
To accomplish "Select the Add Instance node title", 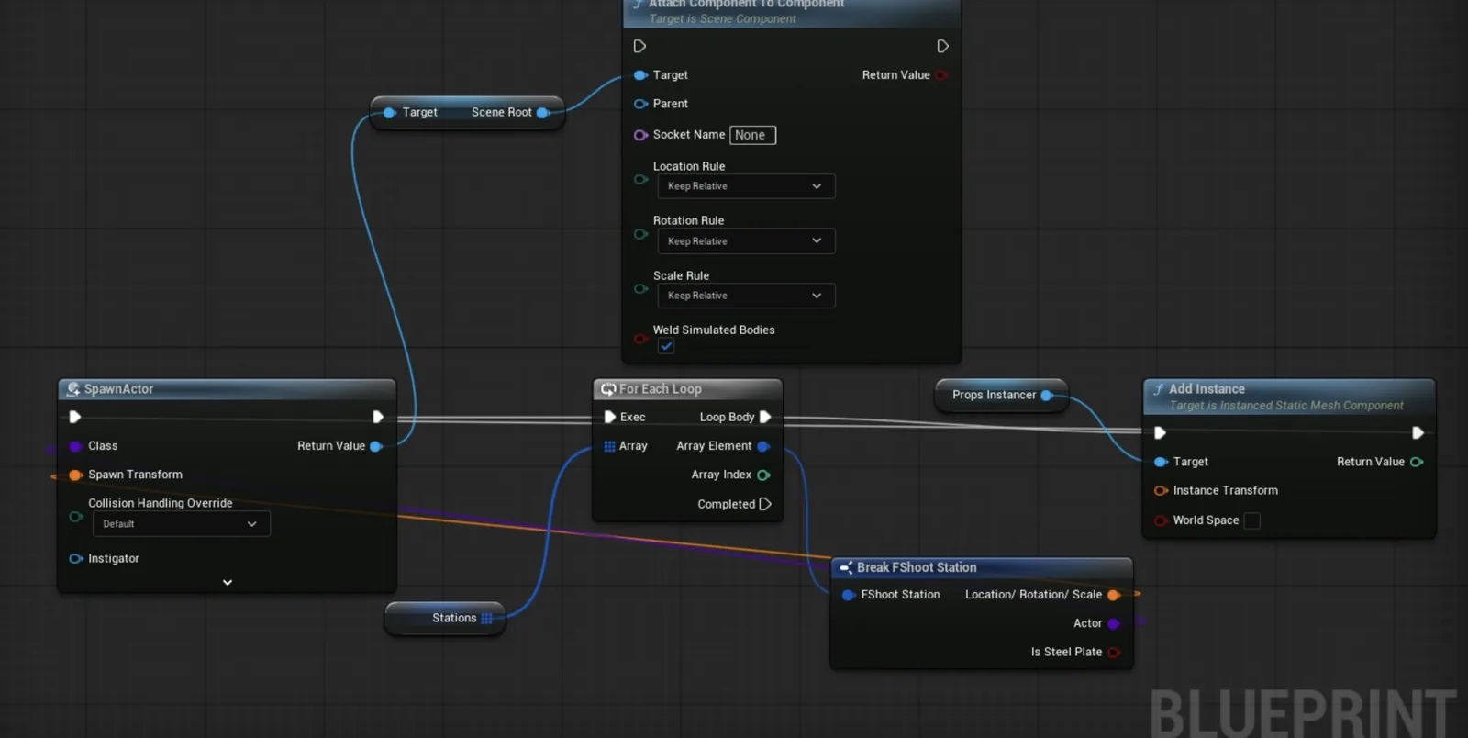I will click(x=1207, y=389).
